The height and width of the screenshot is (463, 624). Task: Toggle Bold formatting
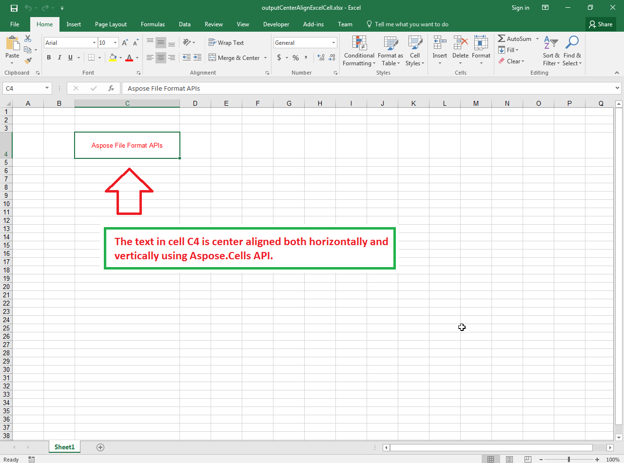(49, 58)
